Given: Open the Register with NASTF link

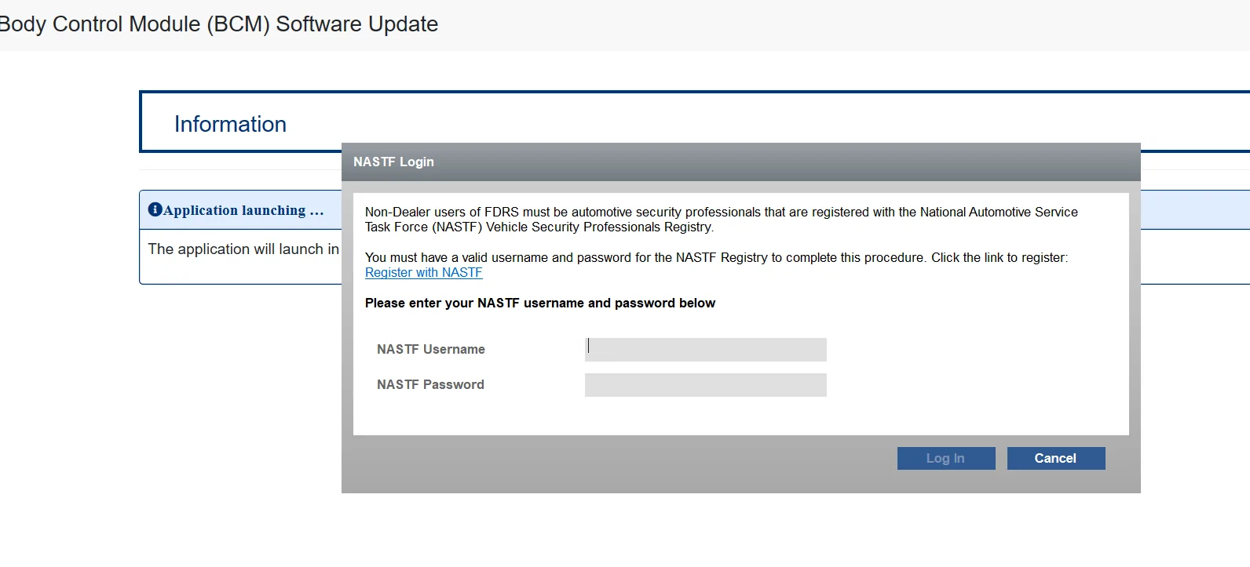Looking at the screenshot, I should 423,272.
